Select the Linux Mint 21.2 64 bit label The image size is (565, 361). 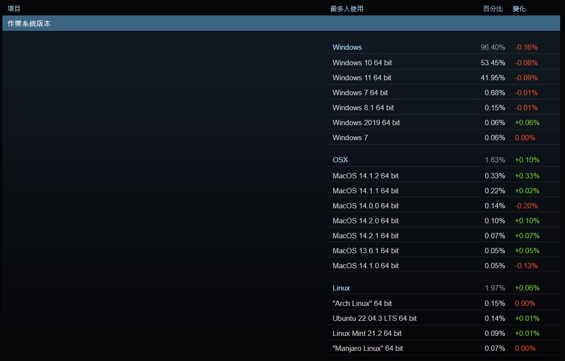(367, 333)
